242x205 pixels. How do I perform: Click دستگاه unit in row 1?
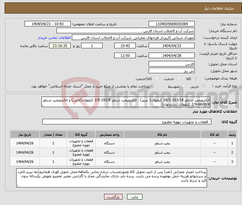coord(109,143)
